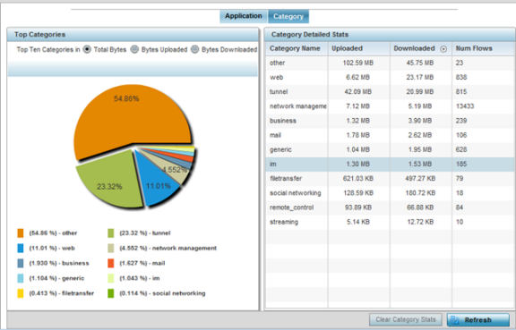Viewport: 516px width, 330px height.
Task: Click the orange 'other' pie slice
Action: point(128,118)
